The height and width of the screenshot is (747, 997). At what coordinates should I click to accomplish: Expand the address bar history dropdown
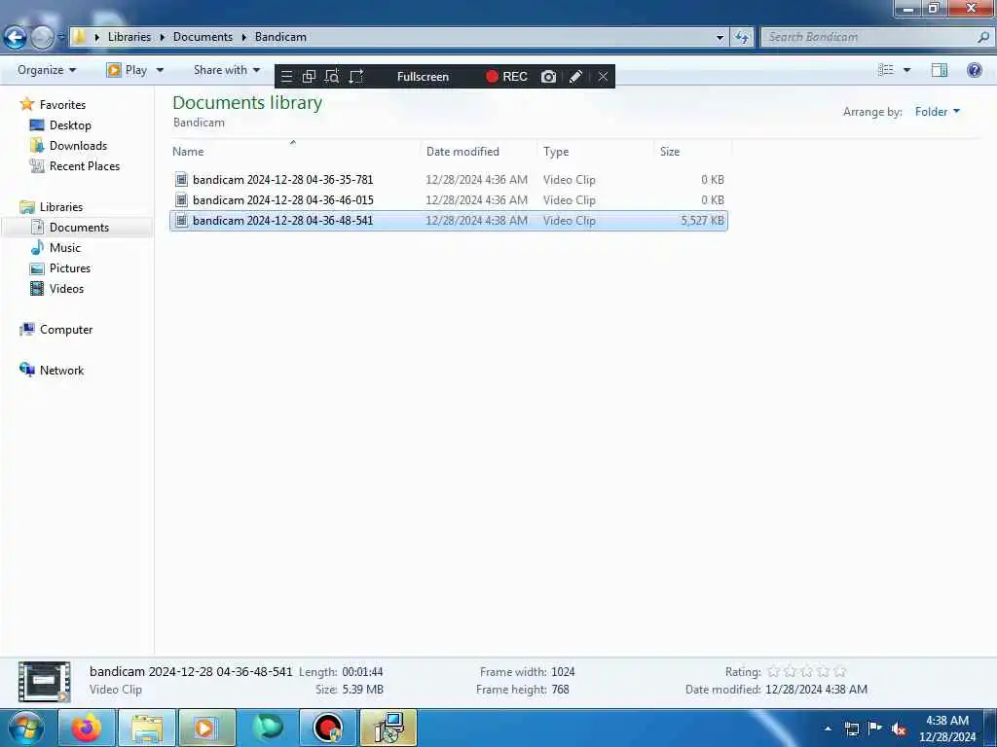pos(720,38)
